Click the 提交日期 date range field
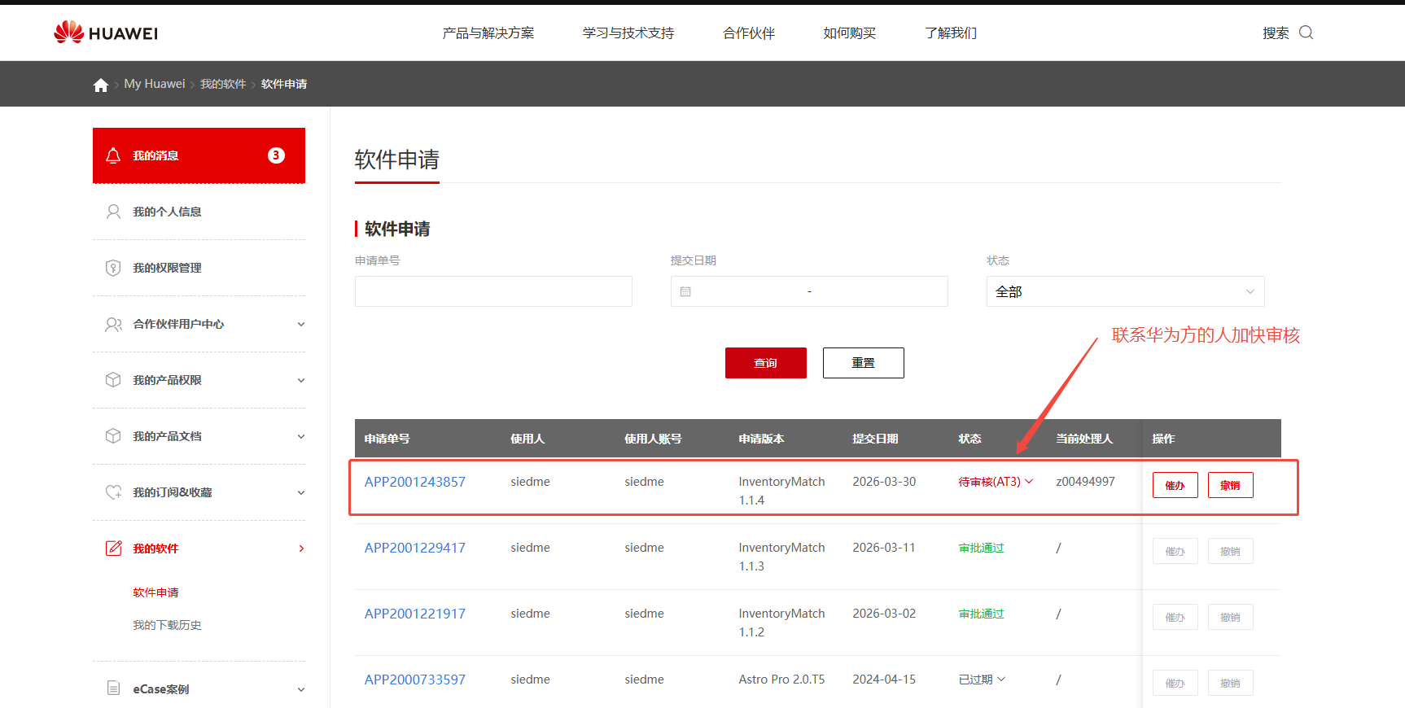This screenshot has height=708, width=1405. 809,291
